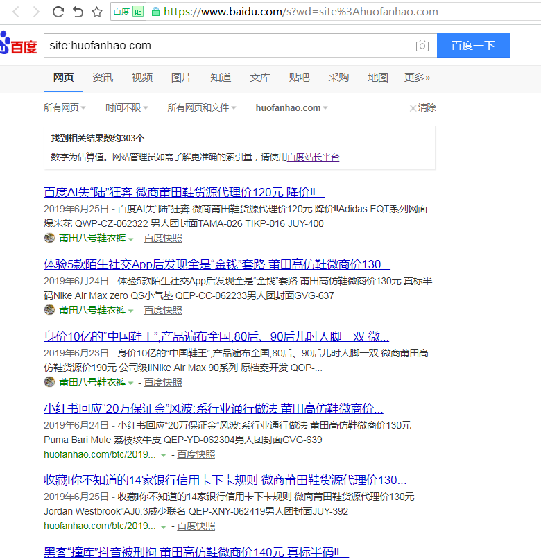
Task: Open the 知道 tab
Action: (x=221, y=78)
